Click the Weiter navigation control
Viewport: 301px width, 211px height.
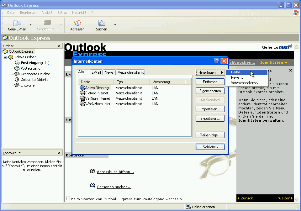point(284,198)
